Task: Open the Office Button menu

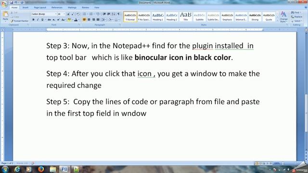Action: (x=4, y=4)
